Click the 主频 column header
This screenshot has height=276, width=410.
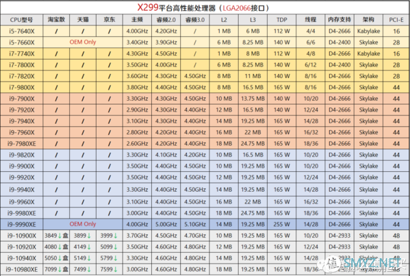click(137, 19)
